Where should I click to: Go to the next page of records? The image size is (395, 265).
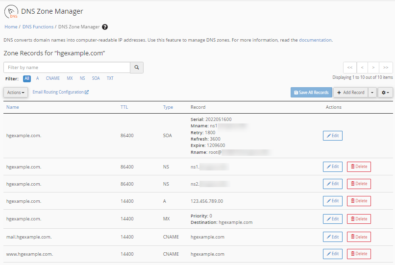[x=374, y=68]
